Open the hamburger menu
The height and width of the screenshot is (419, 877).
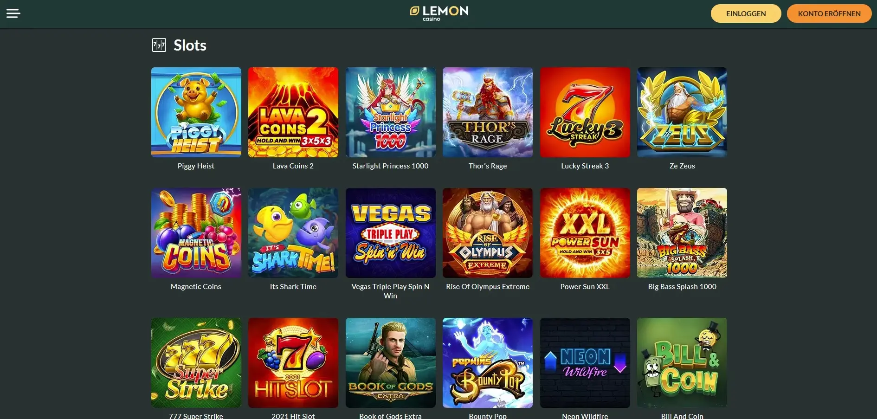(x=13, y=13)
